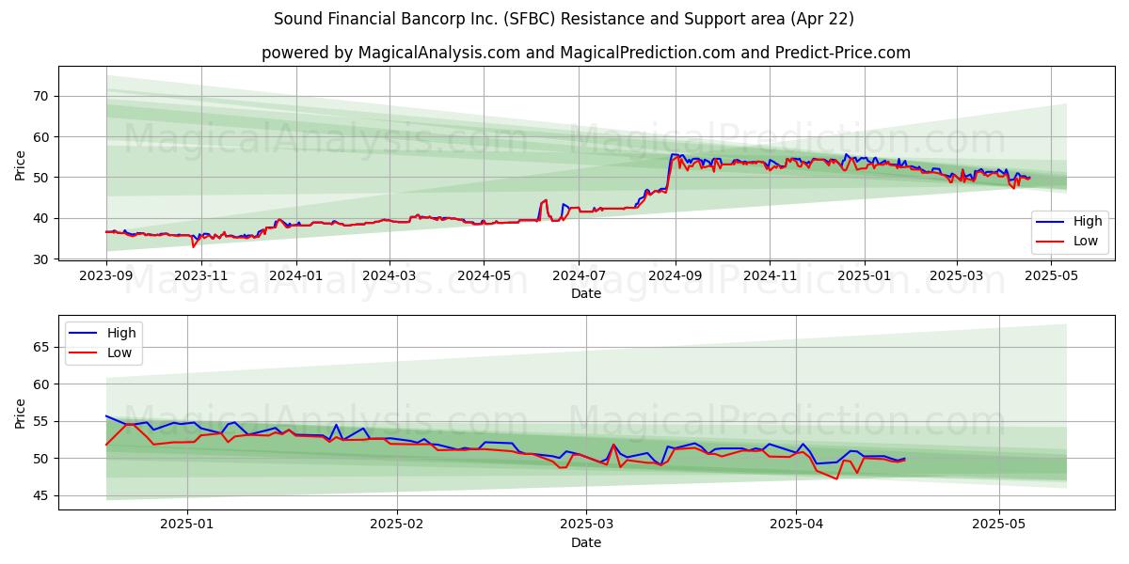Click the '2023-11' date label
Image resolution: width=1129 pixels, height=564 pixels.
click(201, 275)
